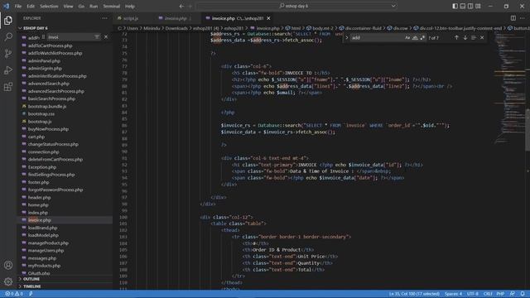Open the Extensions view
The width and height of the screenshot is (530, 298).
[x=8, y=86]
